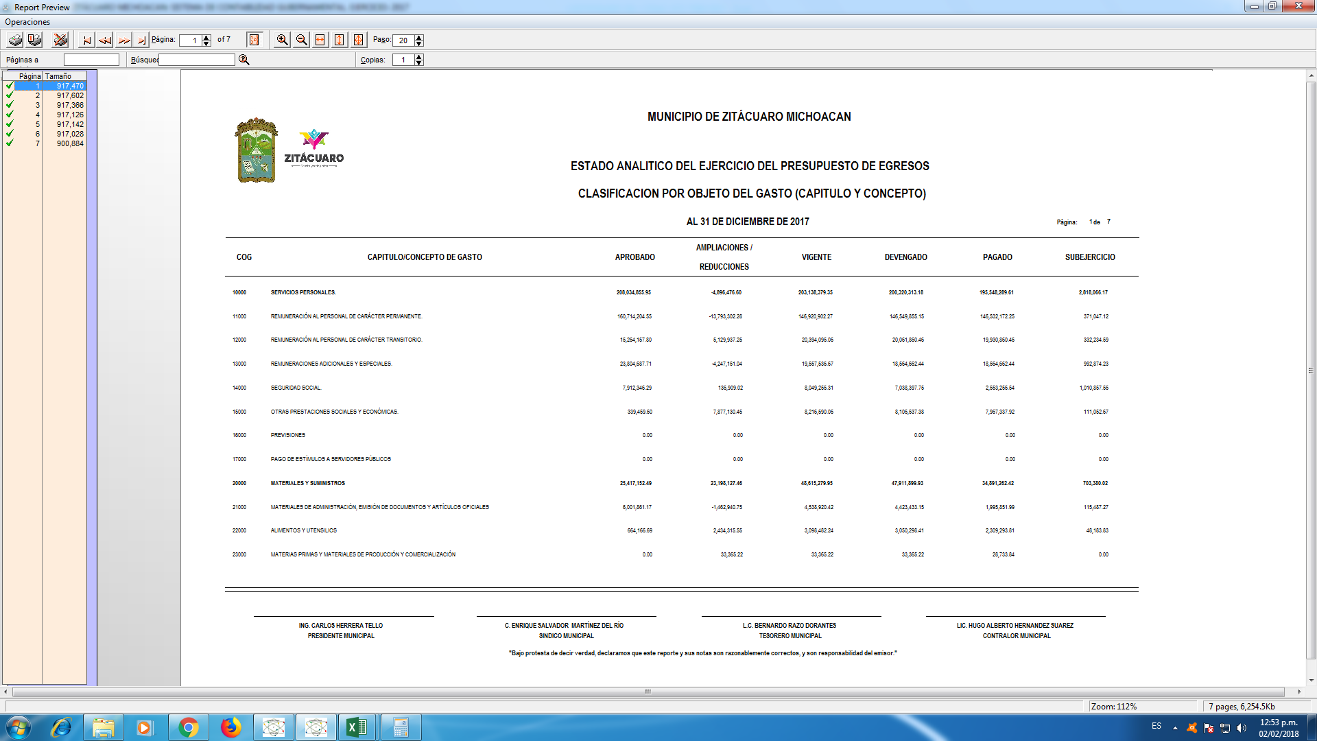Increase Página number with up arrow

click(x=206, y=37)
